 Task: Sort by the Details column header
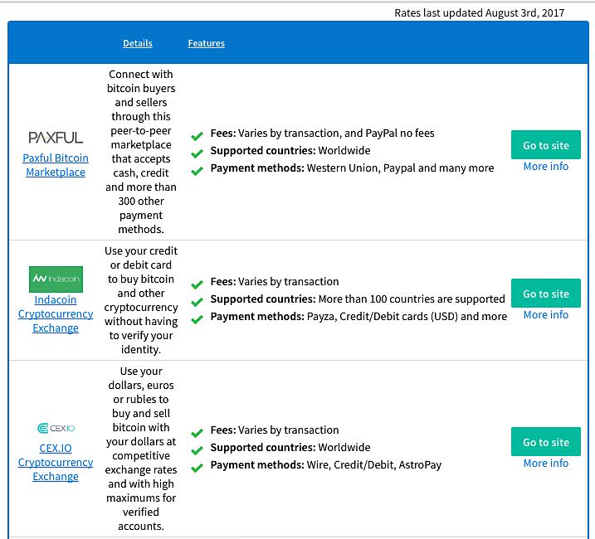point(138,43)
